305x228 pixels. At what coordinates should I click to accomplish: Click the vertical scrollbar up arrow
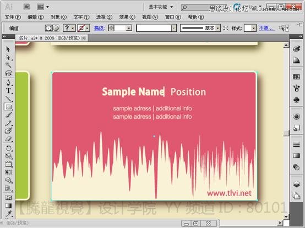click(286, 46)
